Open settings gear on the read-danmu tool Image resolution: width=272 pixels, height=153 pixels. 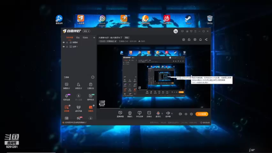point(70,105)
